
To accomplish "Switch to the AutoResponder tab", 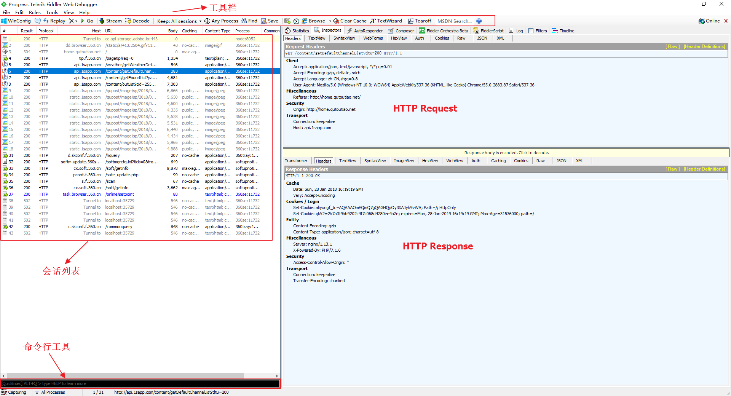I will pos(365,31).
